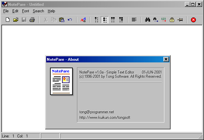Toggle the pressed second dot-pattern icon

[105, 20]
